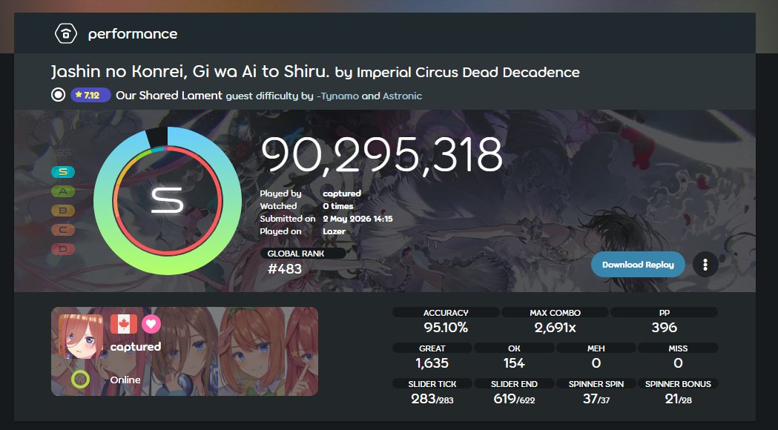Open the beatmap title Jashin no Konrei link
The width and height of the screenshot is (778, 430).
pyautogui.click(x=190, y=72)
